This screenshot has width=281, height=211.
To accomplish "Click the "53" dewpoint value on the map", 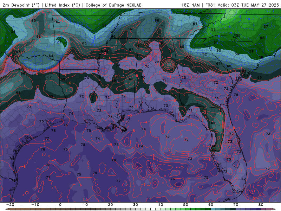I will click(x=213, y=29).
